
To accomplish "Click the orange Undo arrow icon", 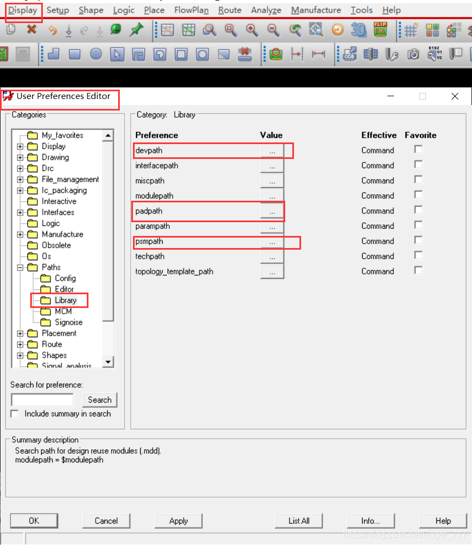I will point(52,30).
